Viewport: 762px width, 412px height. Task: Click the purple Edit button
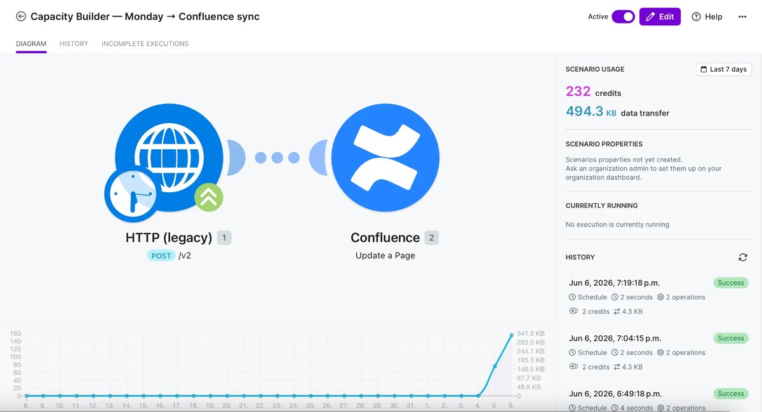pos(660,17)
